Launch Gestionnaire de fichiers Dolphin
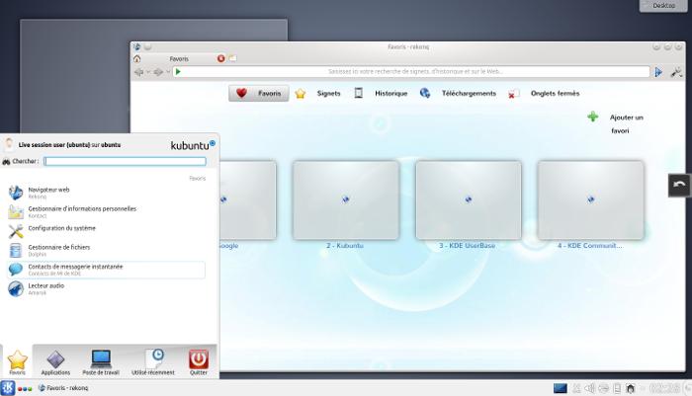Screen dimensions: 692x396 pos(106,251)
